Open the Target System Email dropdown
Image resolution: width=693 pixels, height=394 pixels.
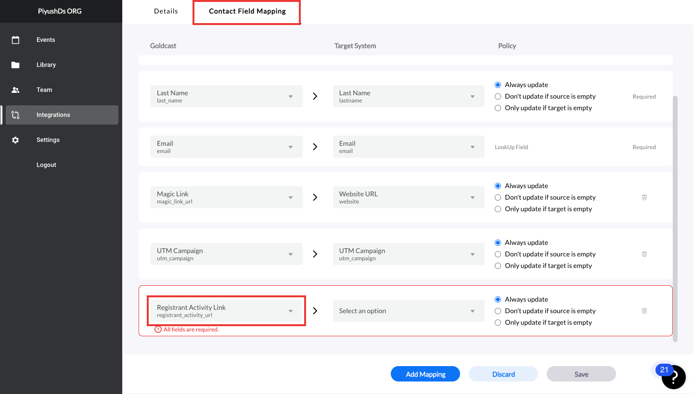(x=409, y=147)
